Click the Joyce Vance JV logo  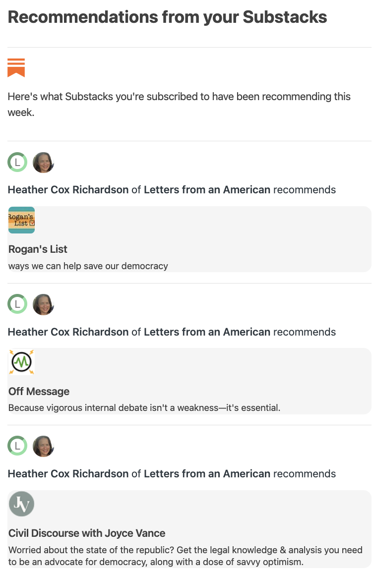click(x=22, y=504)
